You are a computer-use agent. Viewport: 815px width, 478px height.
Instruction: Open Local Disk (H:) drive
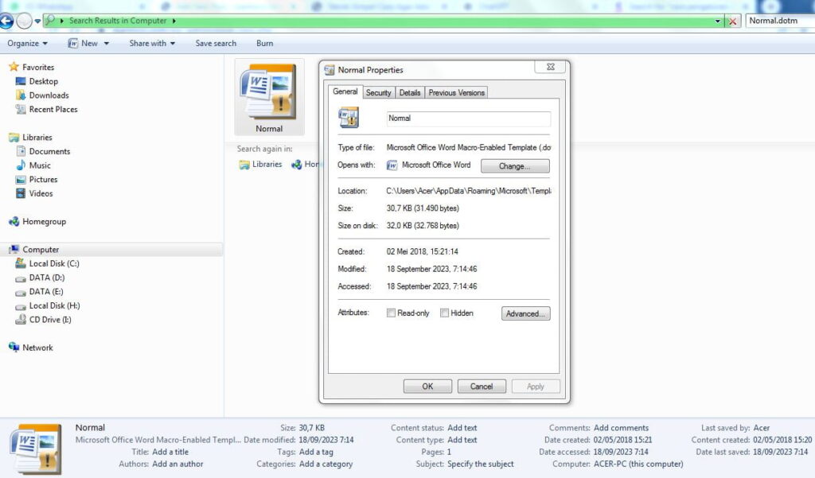(x=54, y=305)
